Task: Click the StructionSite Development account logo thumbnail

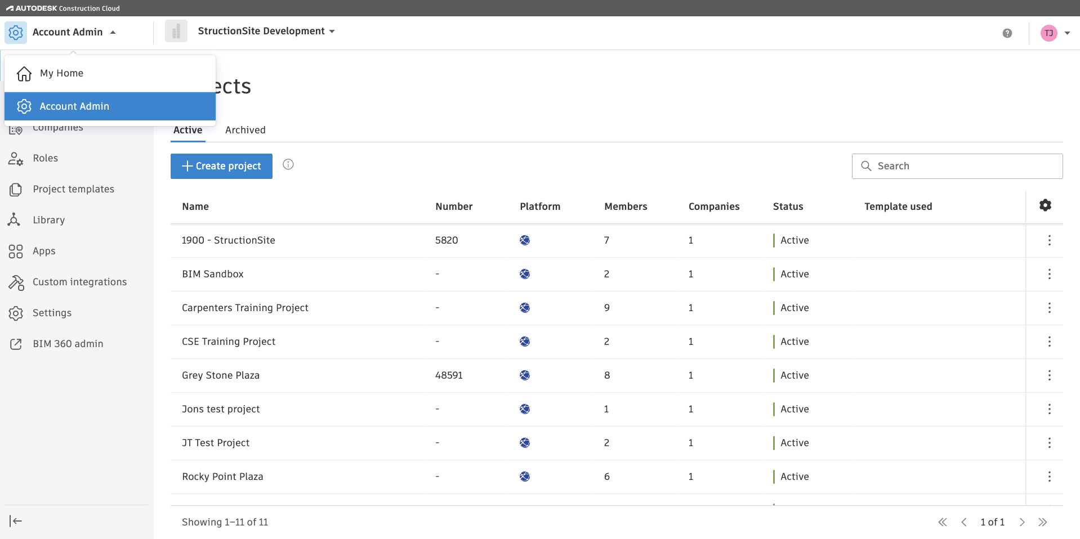Action: coord(176,31)
